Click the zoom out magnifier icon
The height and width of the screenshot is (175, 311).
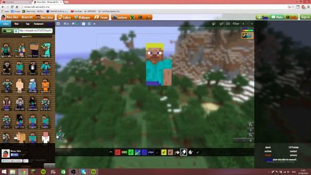click(251, 135)
